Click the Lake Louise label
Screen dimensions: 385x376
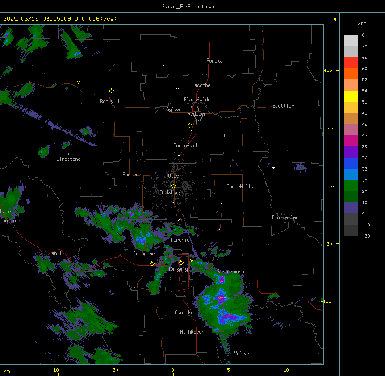(x=8, y=216)
